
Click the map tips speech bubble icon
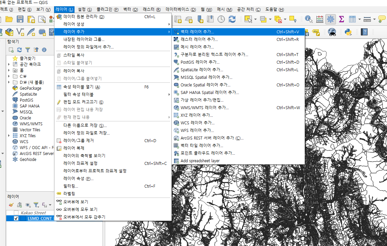point(382,19)
